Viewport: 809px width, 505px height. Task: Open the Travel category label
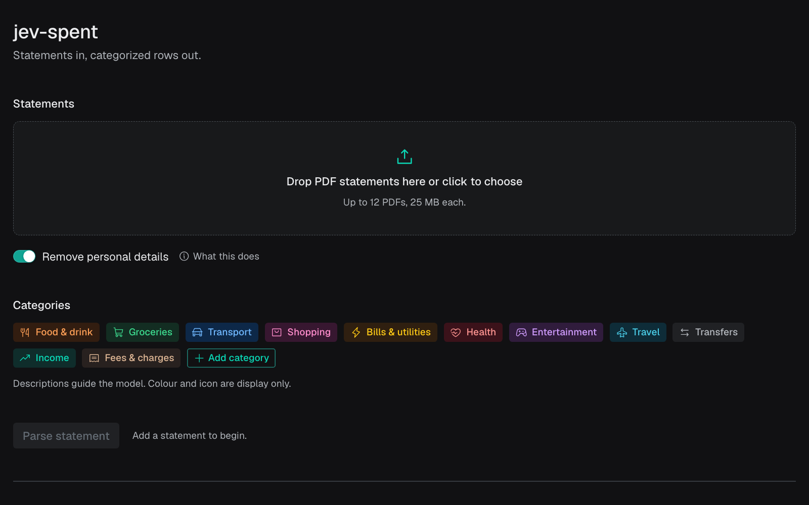[646, 332]
